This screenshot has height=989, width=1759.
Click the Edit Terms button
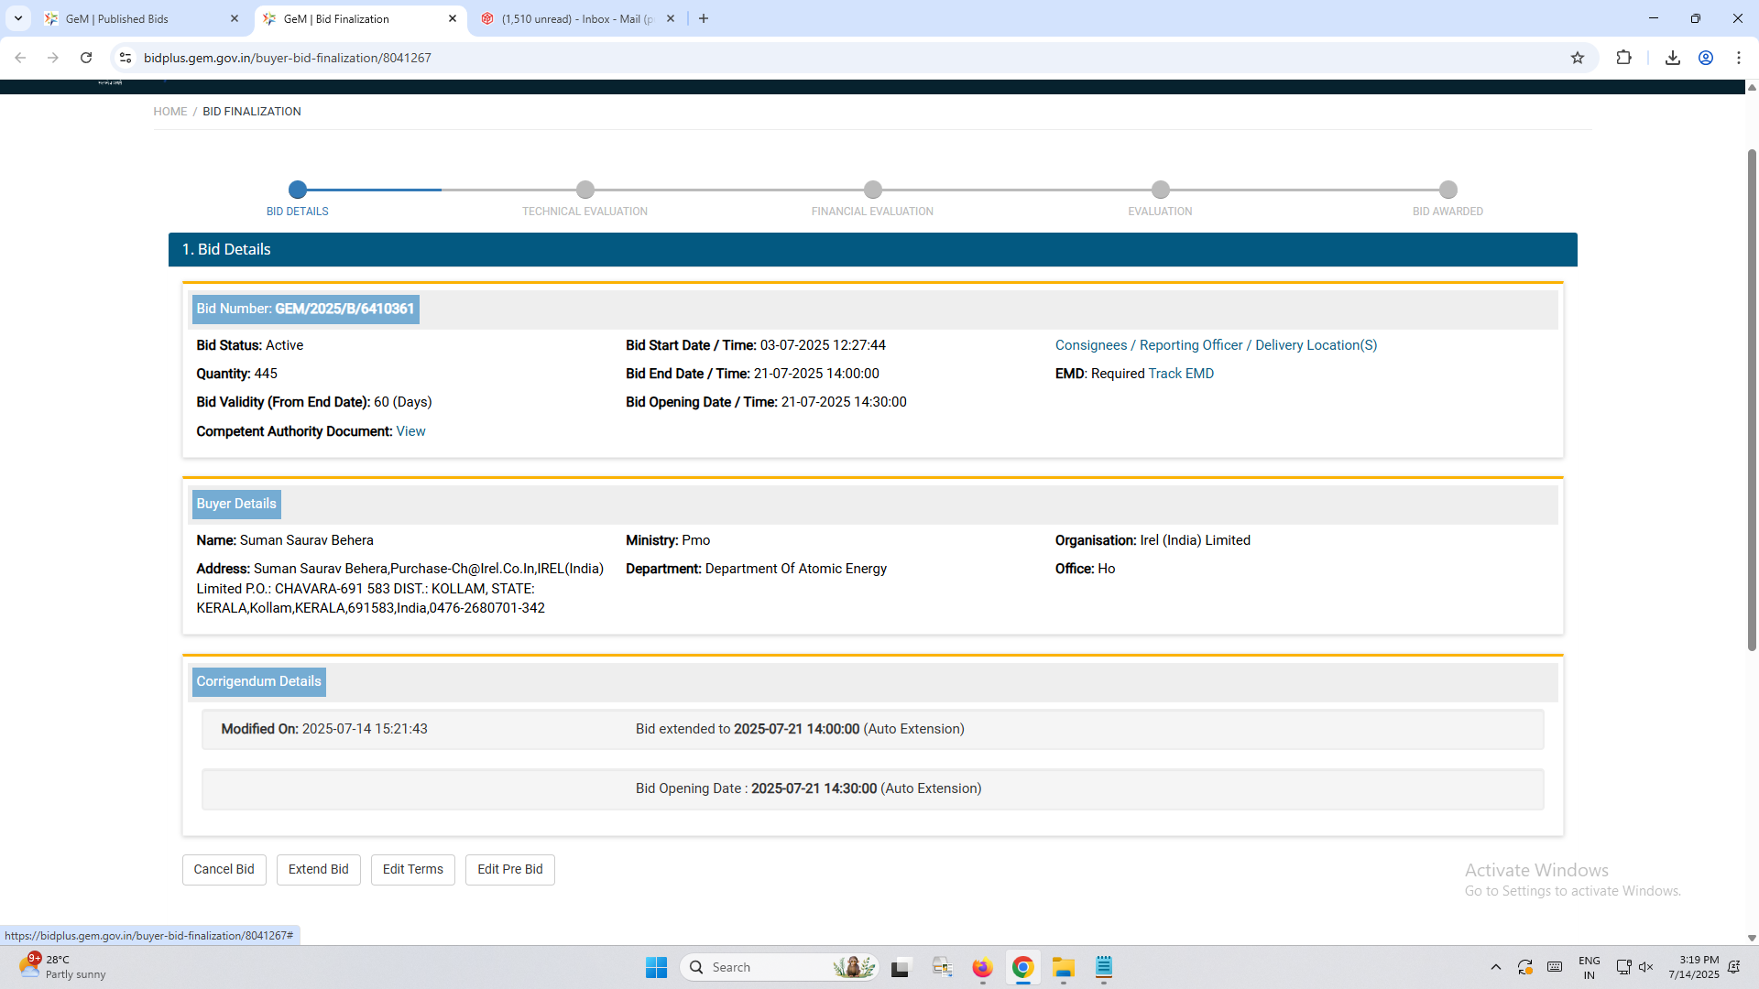coord(413,870)
